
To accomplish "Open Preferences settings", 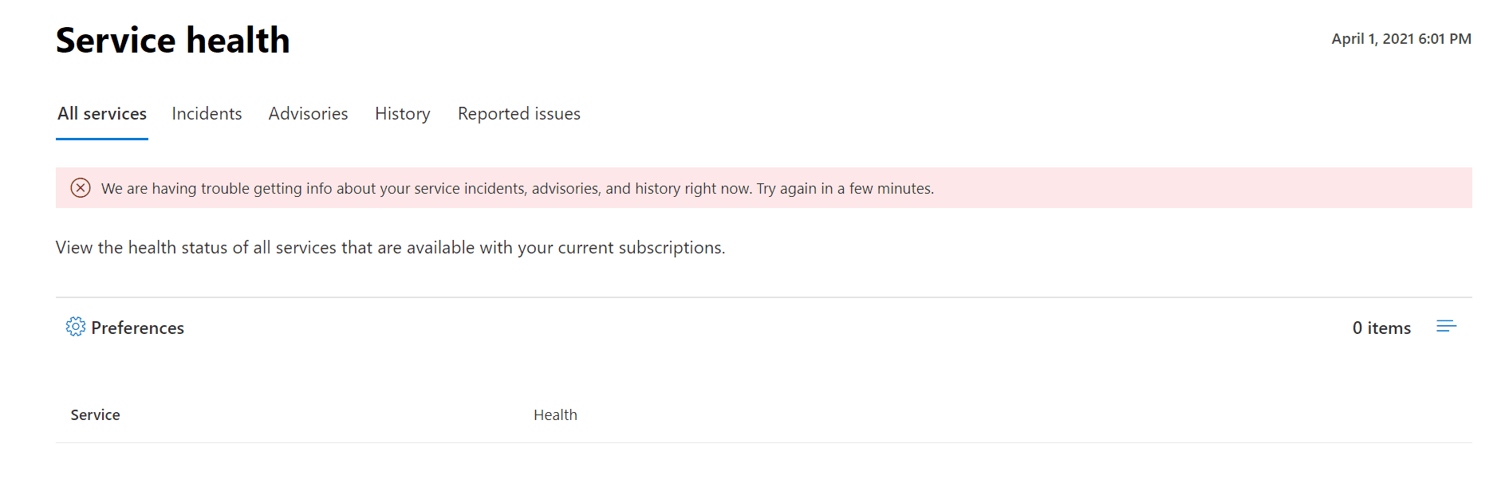I will pos(125,328).
